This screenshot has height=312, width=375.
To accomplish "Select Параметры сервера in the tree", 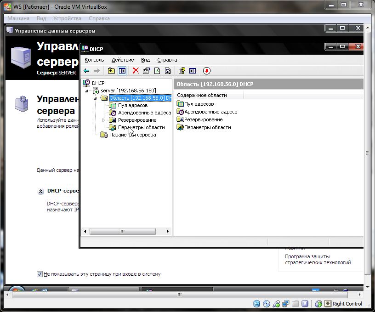I will click(132, 135).
